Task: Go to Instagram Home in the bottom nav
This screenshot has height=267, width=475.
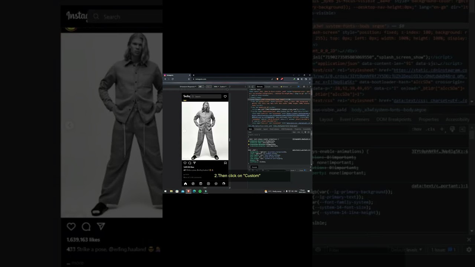Action: click(185, 184)
